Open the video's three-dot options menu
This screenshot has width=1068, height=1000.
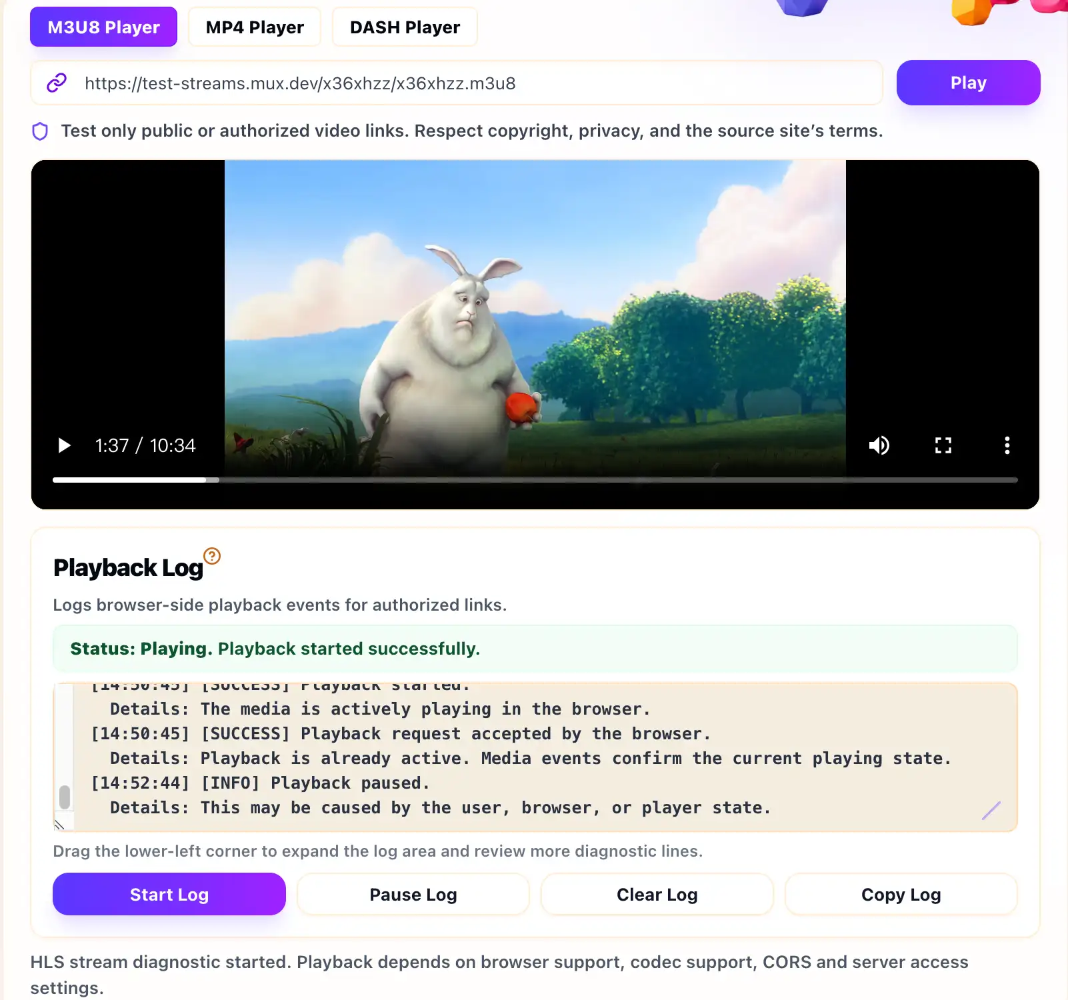point(1007,445)
